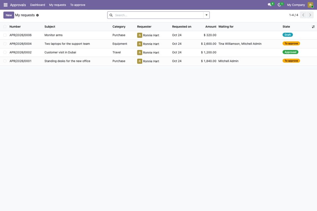Image resolution: width=317 pixels, height=211 pixels.
Task: Open optional columns adjust icon
Action: click(313, 27)
